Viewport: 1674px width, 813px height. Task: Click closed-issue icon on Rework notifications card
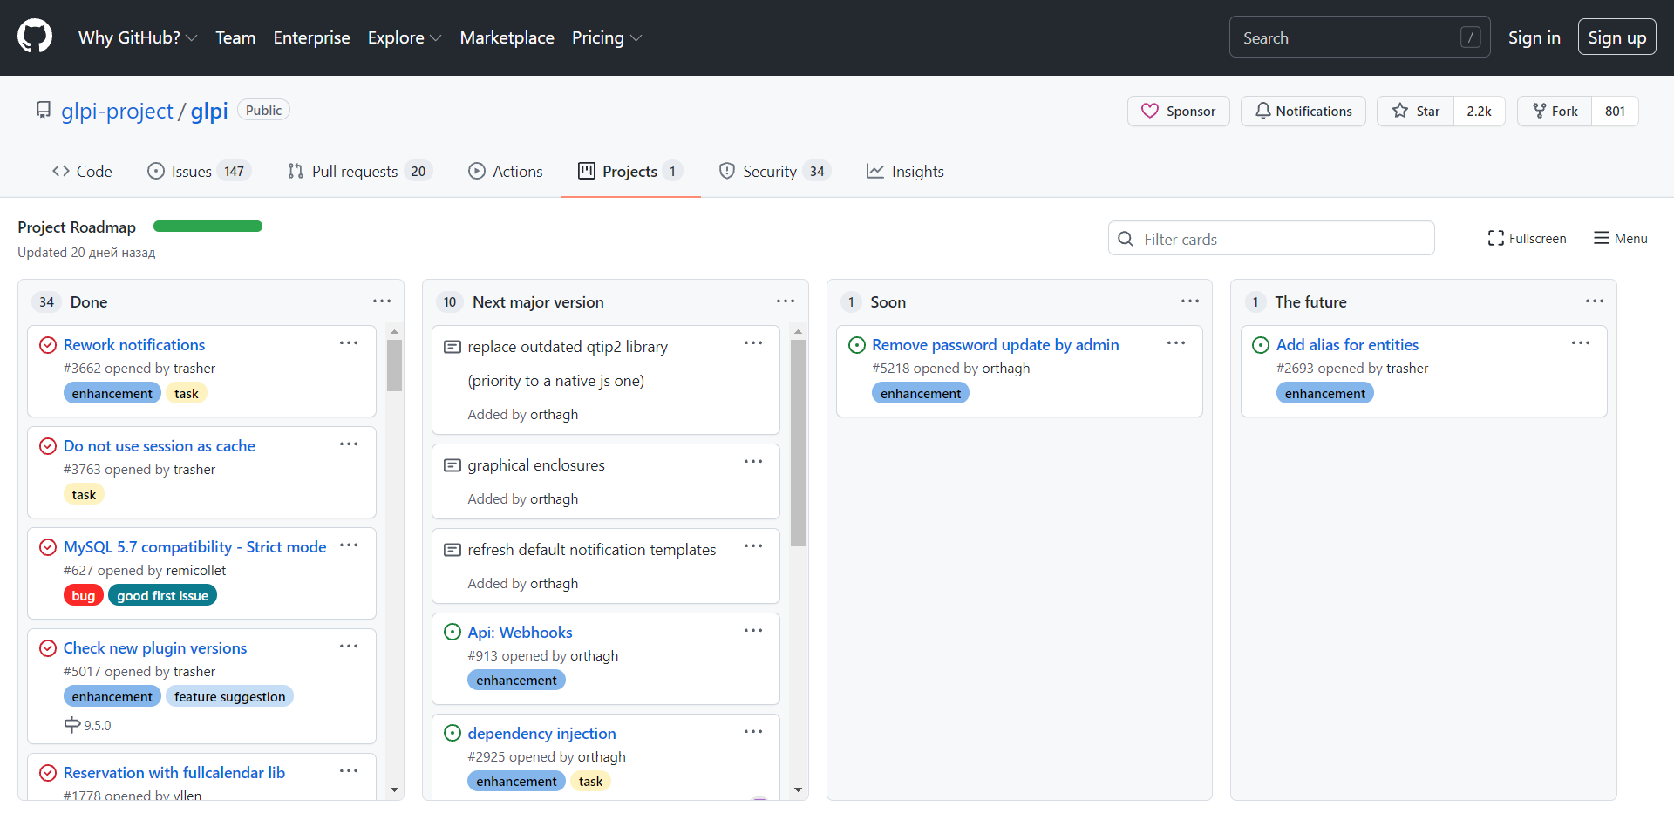tap(48, 345)
